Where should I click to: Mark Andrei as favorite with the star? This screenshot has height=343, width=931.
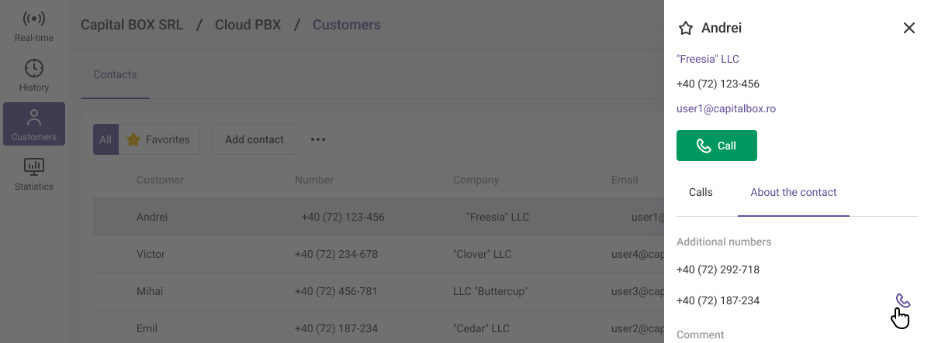[686, 29]
